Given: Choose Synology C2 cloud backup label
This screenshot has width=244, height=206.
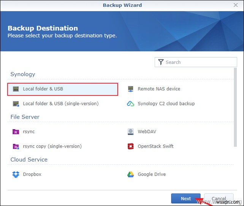Looking at the screenshot, I should (x=166, y=104).
